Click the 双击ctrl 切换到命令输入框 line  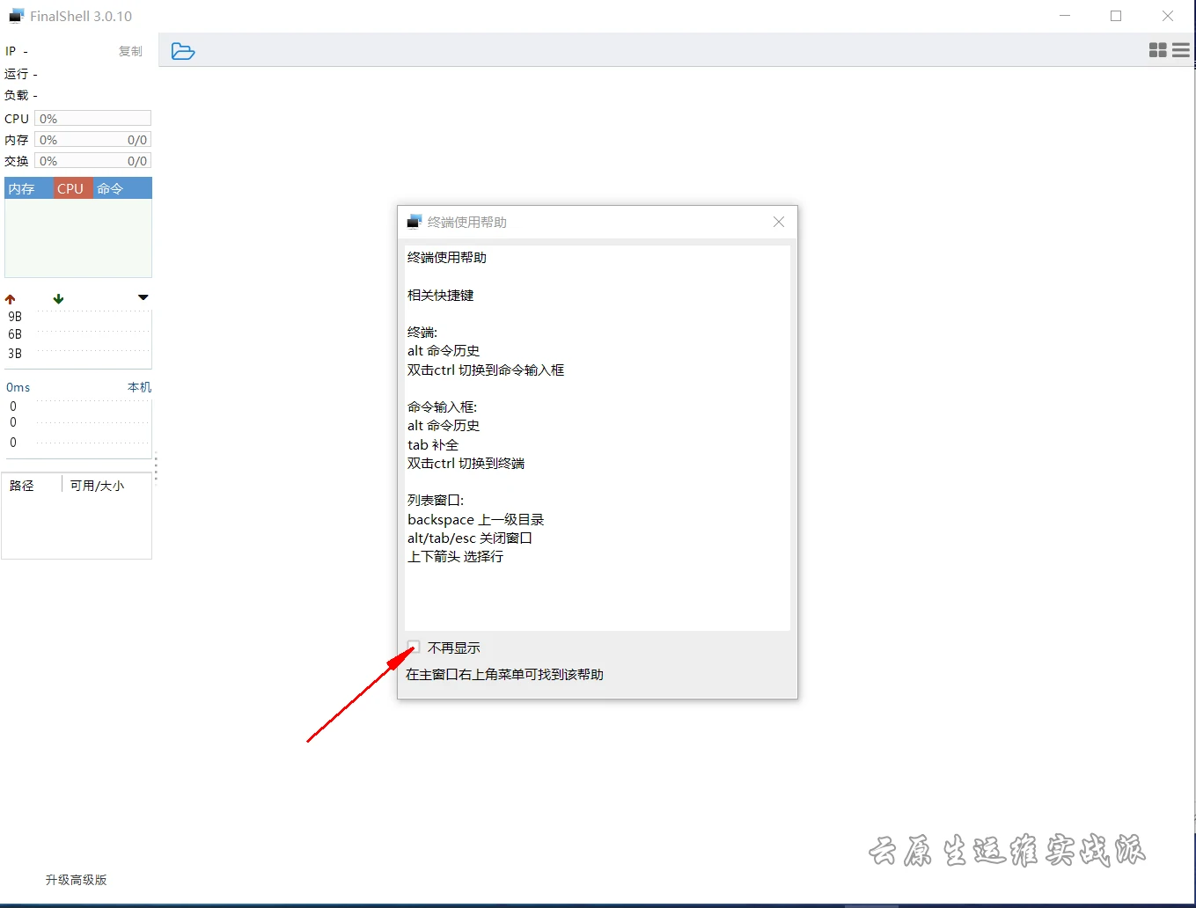[486, 370]
